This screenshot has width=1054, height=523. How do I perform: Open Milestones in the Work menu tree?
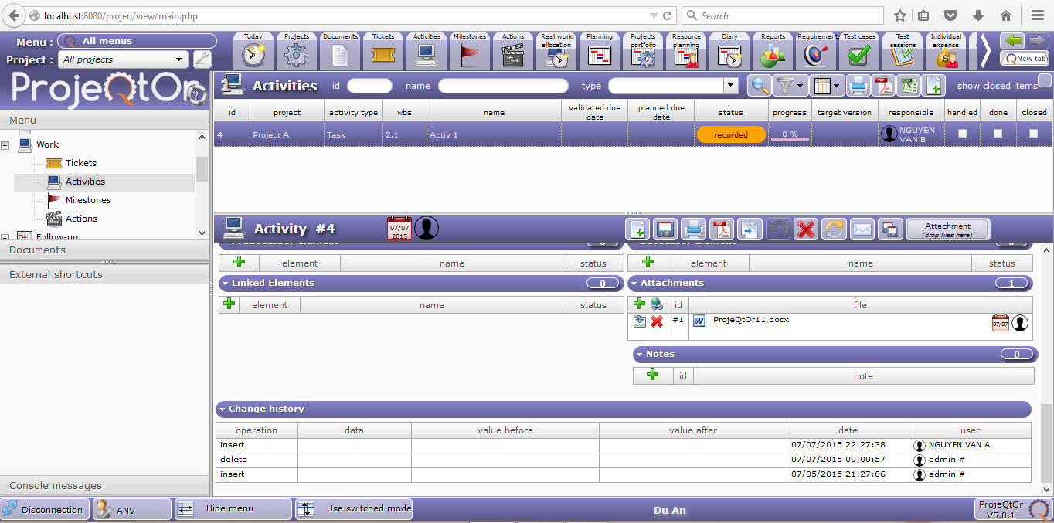click(x=88, y=200)
